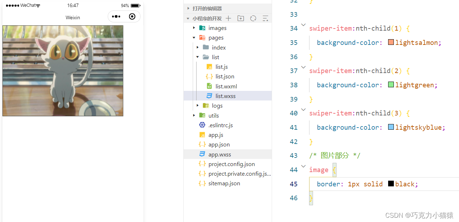Click the index folder icon

tap(206, 47)
